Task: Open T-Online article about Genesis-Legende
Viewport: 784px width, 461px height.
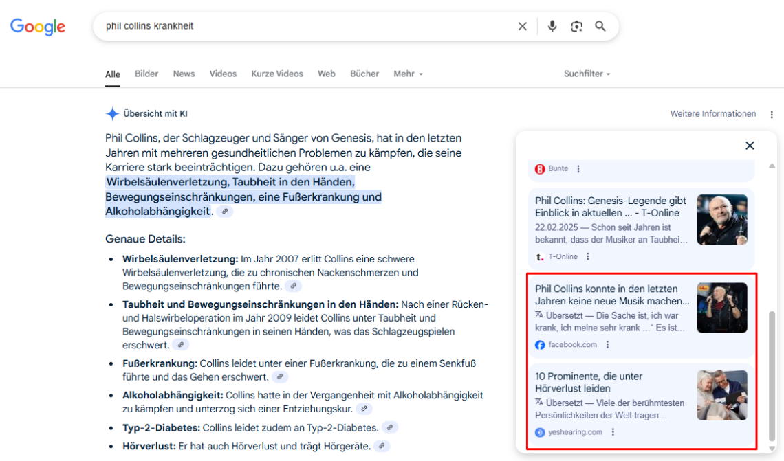Action: pos(611,207)
